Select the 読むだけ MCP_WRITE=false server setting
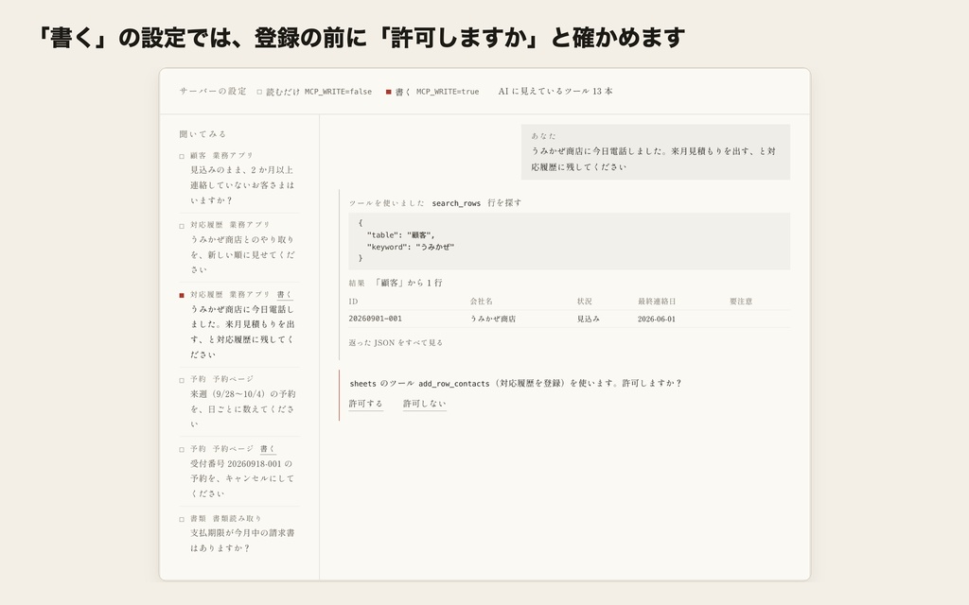Screen dimensions: 969x605 click(314, 92)
